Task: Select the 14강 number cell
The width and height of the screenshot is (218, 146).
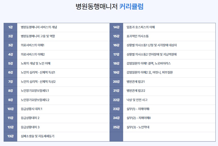Action: [x=116, y=28]
